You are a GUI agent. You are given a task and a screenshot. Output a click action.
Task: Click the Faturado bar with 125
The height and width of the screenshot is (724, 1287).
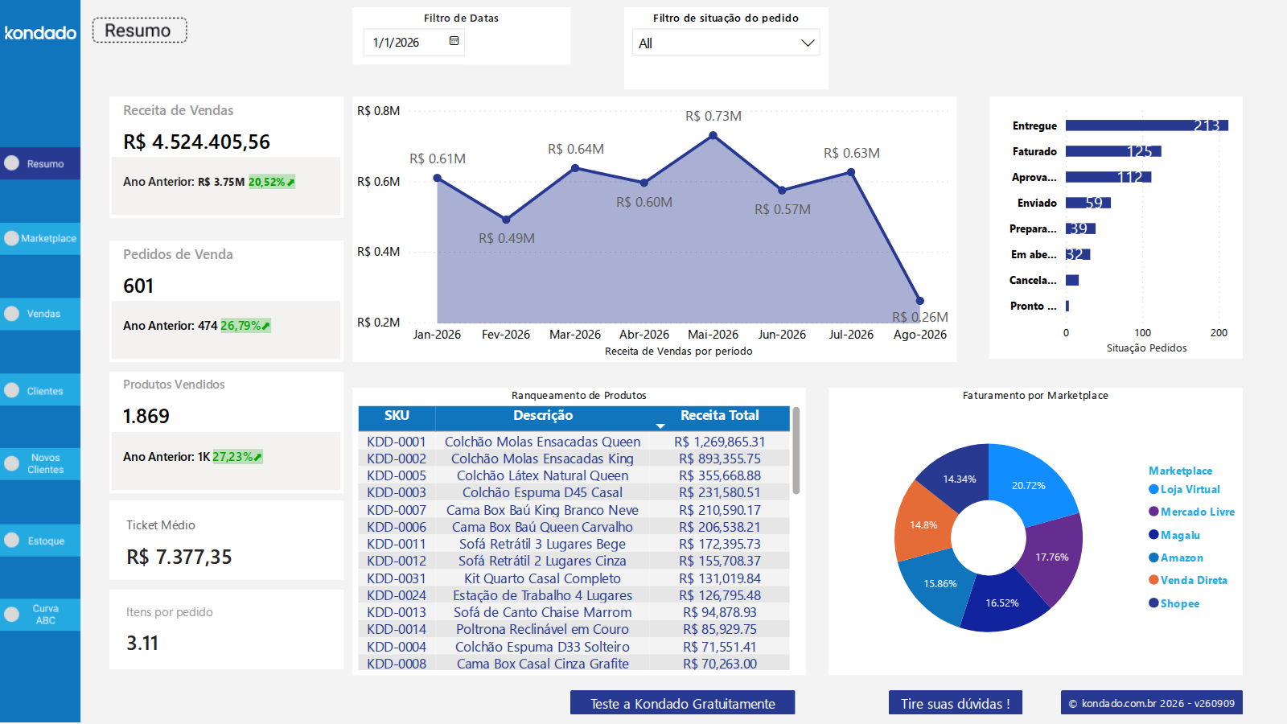coord(1113,151)
